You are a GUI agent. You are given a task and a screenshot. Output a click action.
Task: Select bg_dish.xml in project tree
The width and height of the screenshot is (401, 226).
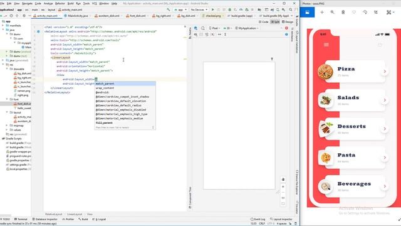[23, 73]
